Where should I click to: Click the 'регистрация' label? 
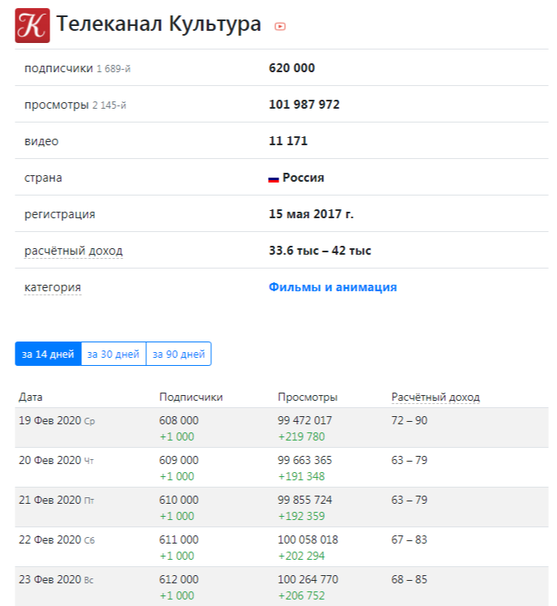[x=59, y=214]
